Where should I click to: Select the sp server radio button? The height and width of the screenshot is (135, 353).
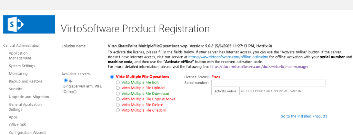[x=66, y=80]
